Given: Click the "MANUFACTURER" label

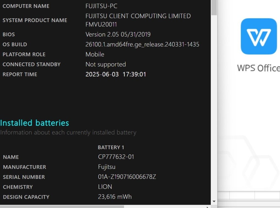Looking at the screenshot, I should coord(24,167).
